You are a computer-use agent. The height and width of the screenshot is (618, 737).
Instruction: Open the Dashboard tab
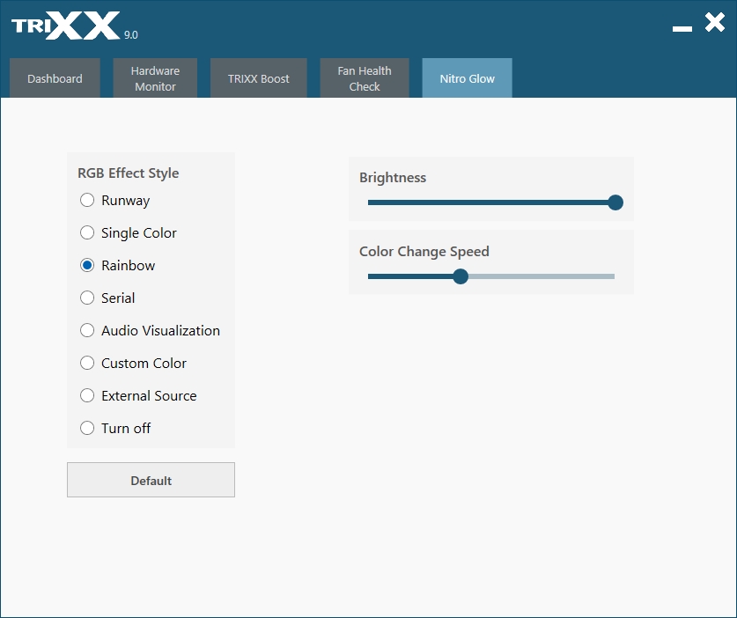[x=55, y=78]
